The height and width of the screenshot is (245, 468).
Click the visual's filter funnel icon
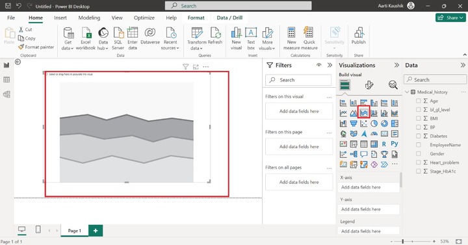click(185, 67)
